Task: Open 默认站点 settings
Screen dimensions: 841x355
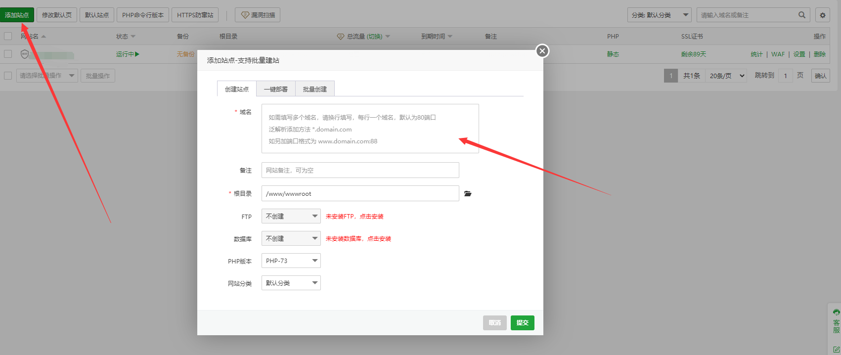Action: tap(97, 15)
